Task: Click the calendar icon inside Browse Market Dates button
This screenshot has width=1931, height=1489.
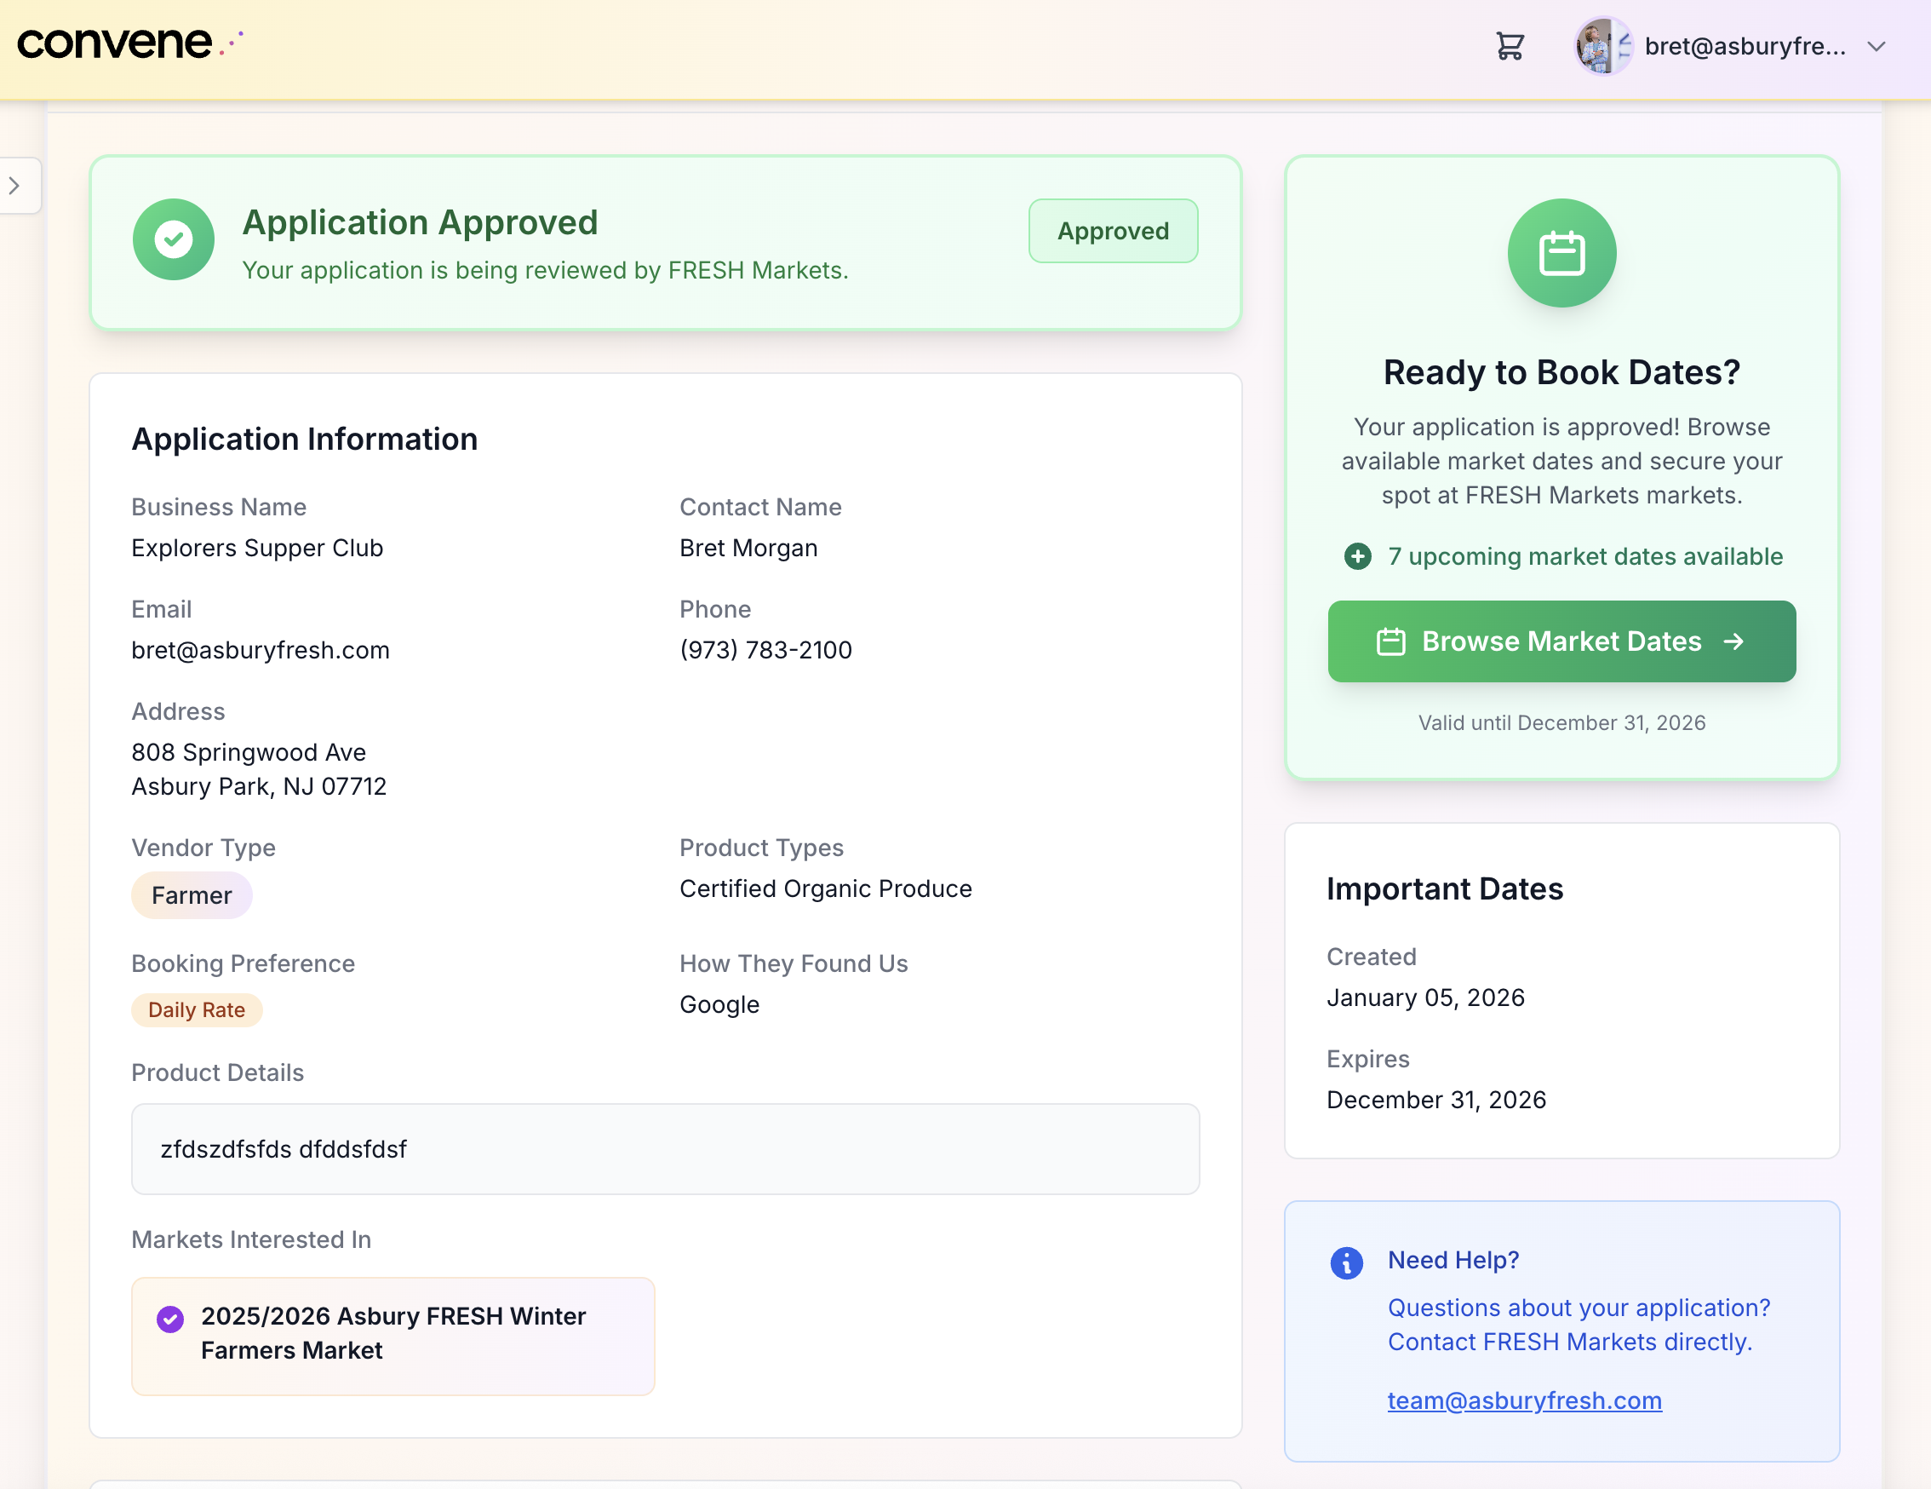Action: click(1391, 641)
